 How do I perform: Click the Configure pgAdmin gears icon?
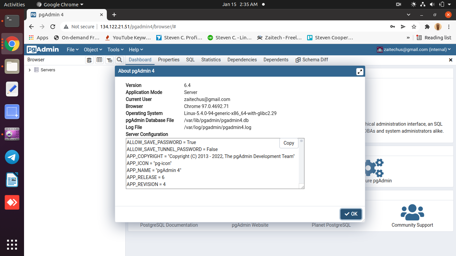tap(374, 168)
